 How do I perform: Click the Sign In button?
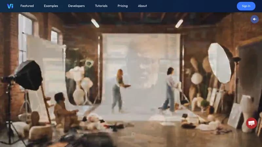(x=246, y=6)
